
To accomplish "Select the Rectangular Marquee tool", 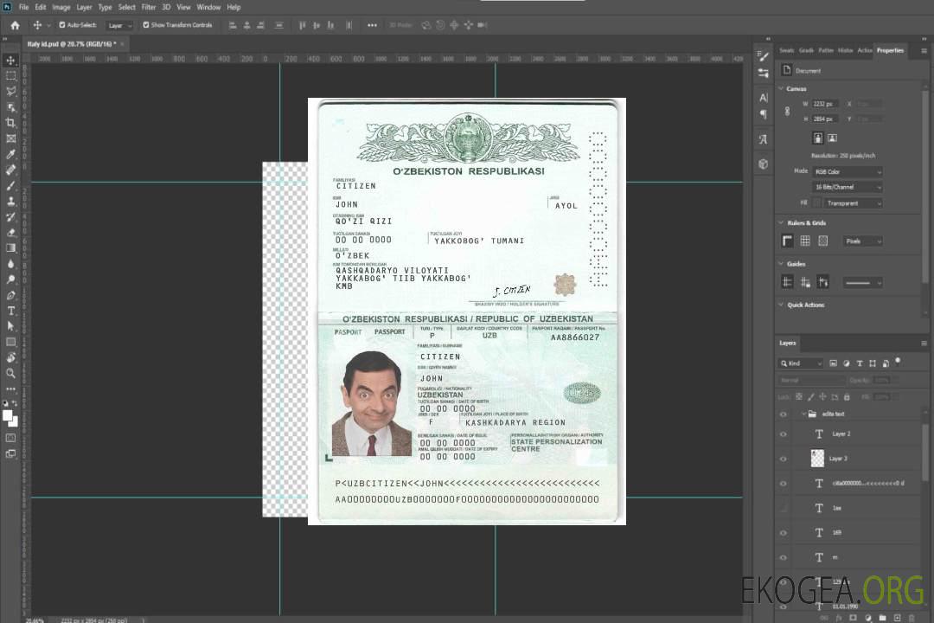I will (x=10, y=76).
